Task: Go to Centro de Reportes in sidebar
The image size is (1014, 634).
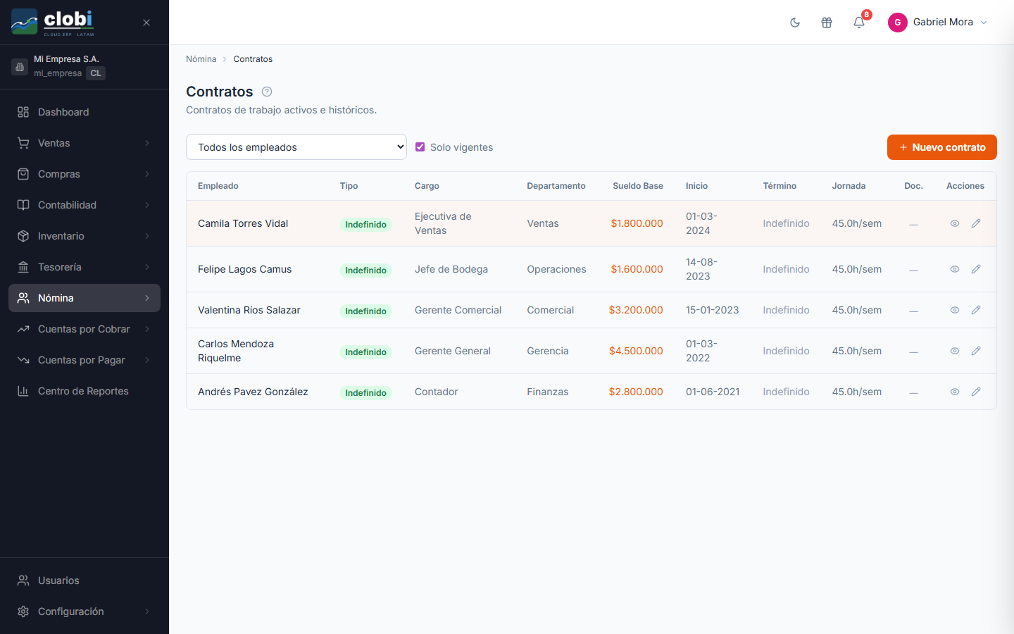Action: 84,391
